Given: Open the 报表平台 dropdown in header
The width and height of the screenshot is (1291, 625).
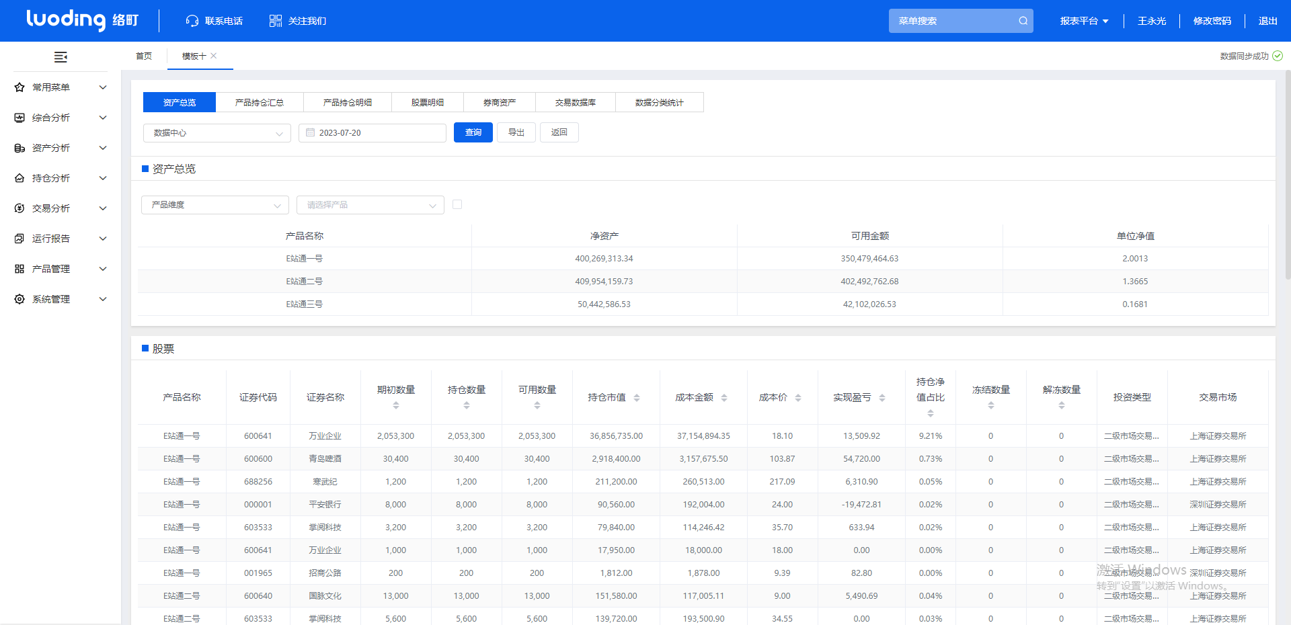Looking at the screenshot, I should click(x=1084, y=21).
